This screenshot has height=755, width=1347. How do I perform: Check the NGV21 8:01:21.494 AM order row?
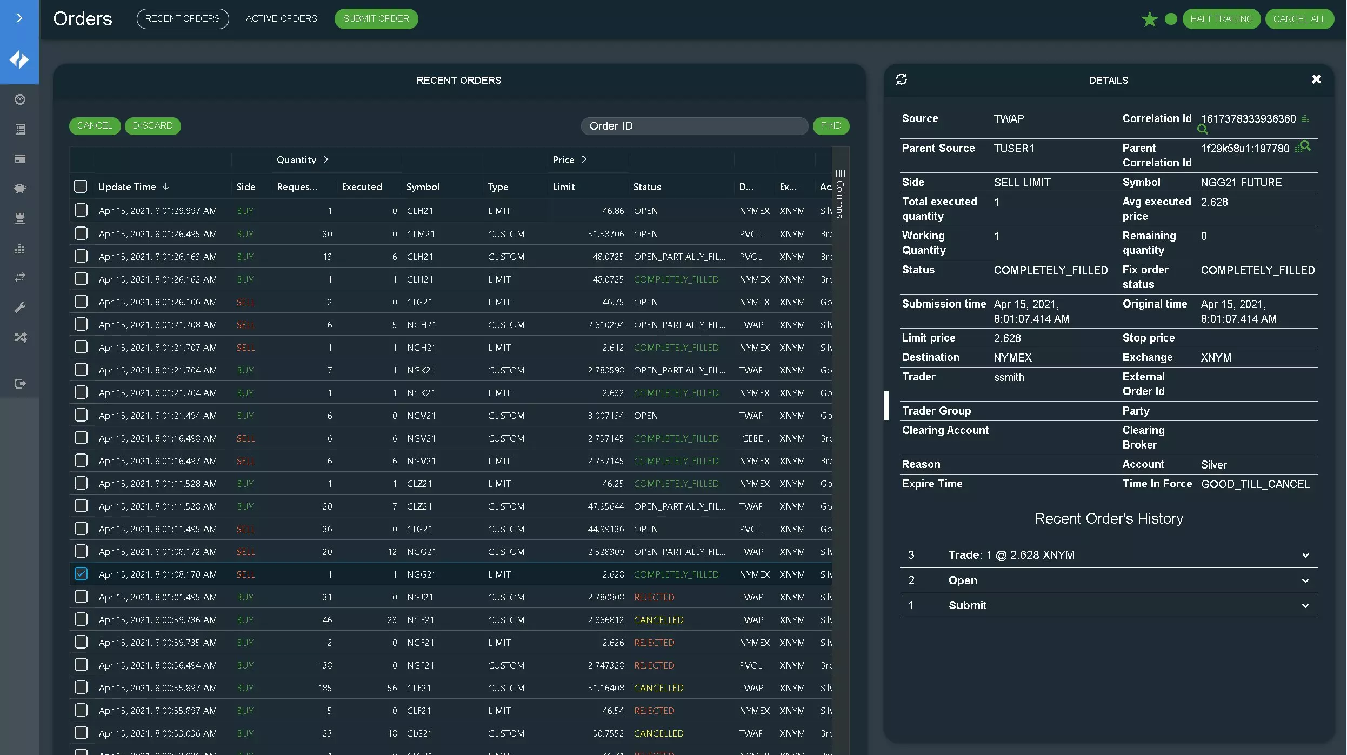81,415
